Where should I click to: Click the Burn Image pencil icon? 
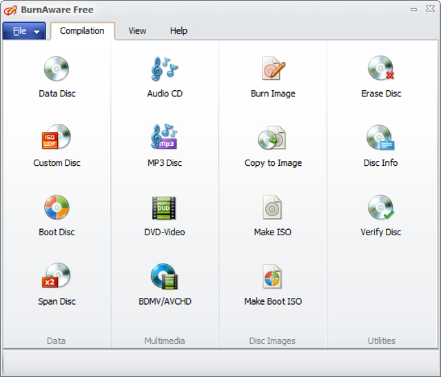(x=273, y=69)
